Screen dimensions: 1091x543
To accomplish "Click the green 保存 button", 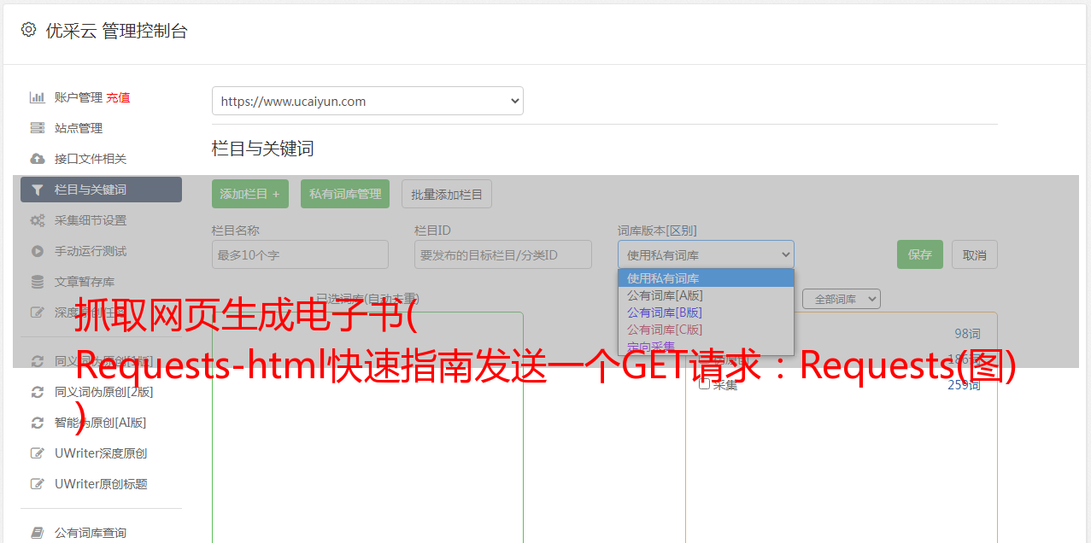I will pyautogui.click(x=920, y=254).
